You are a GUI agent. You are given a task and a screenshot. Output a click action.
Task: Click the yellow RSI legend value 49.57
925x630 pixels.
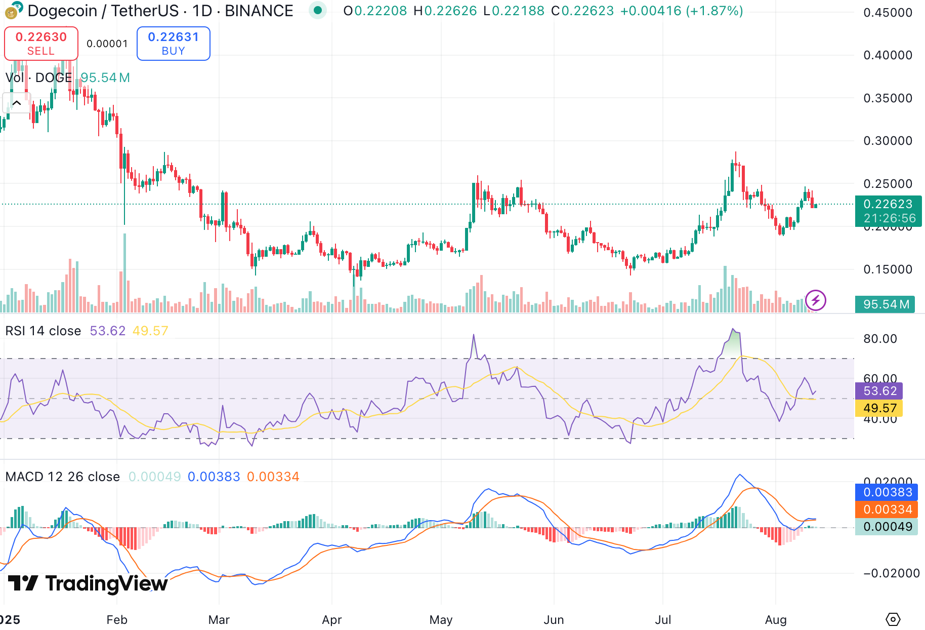150,331
